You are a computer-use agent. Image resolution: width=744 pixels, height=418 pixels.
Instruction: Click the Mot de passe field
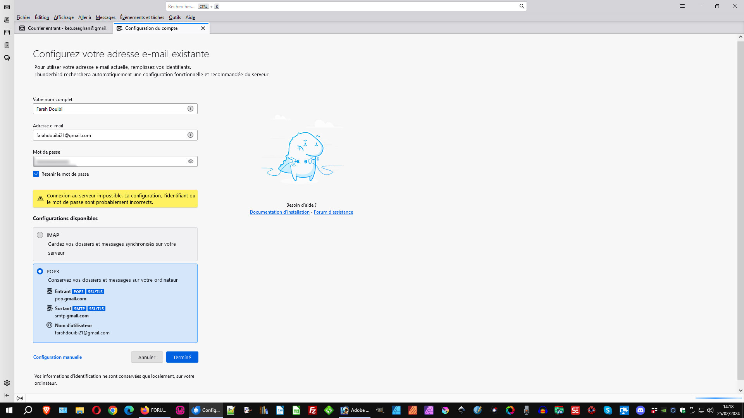tap(115, 161)
